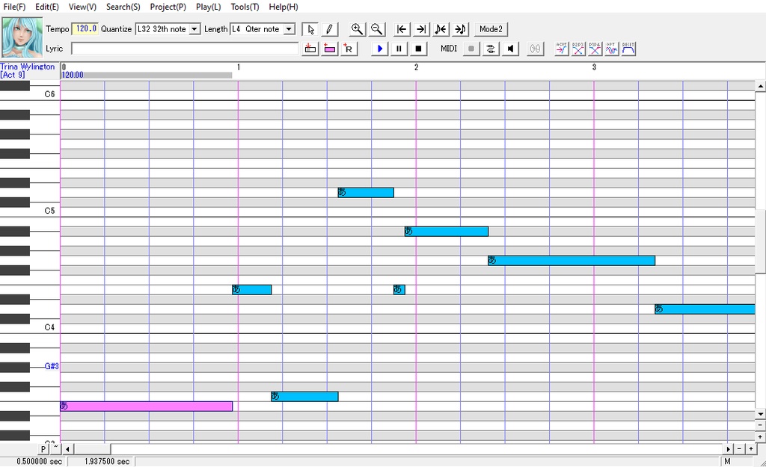Click measure marker 3 on the ruler
Screen dimensions: 766x467
(x=594, y=67)
